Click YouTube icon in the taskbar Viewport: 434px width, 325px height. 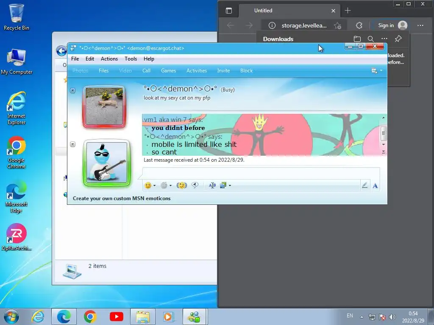(117, 317)
